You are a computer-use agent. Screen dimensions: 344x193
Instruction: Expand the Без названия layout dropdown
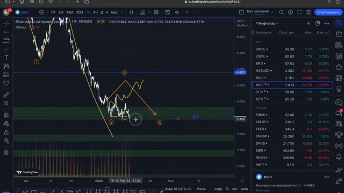click(273, 12)
